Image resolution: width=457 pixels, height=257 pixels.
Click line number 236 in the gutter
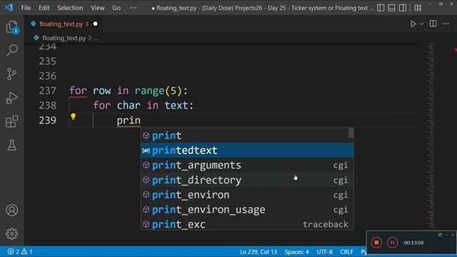pos(48,76)
